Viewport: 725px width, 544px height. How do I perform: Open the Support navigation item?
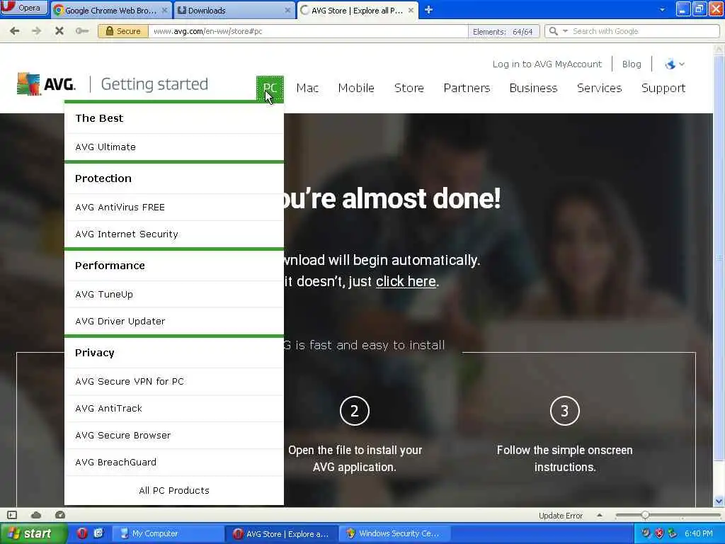tap(663, 88)
